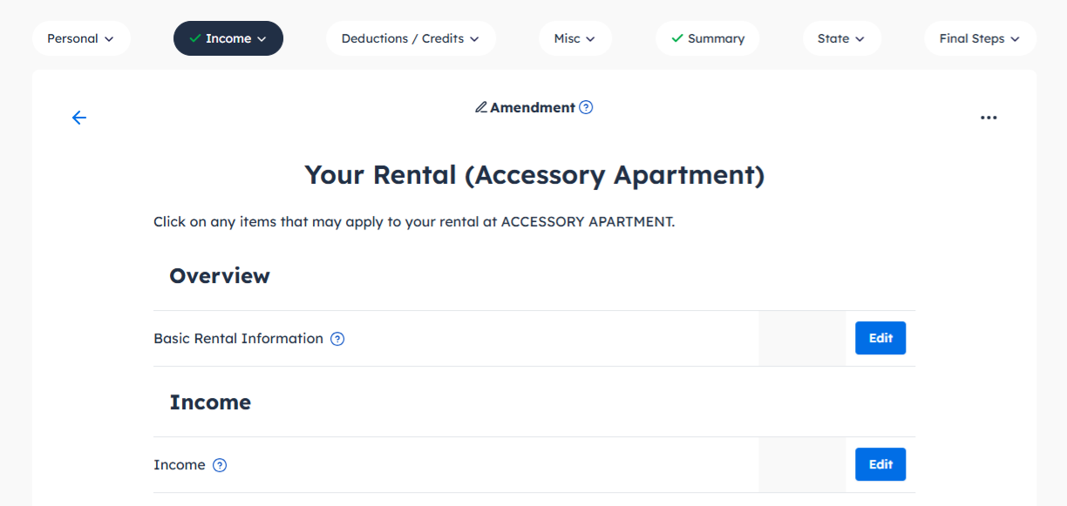Click the Amendment label
1067x506 pixels.
click(x=532, y=108)
